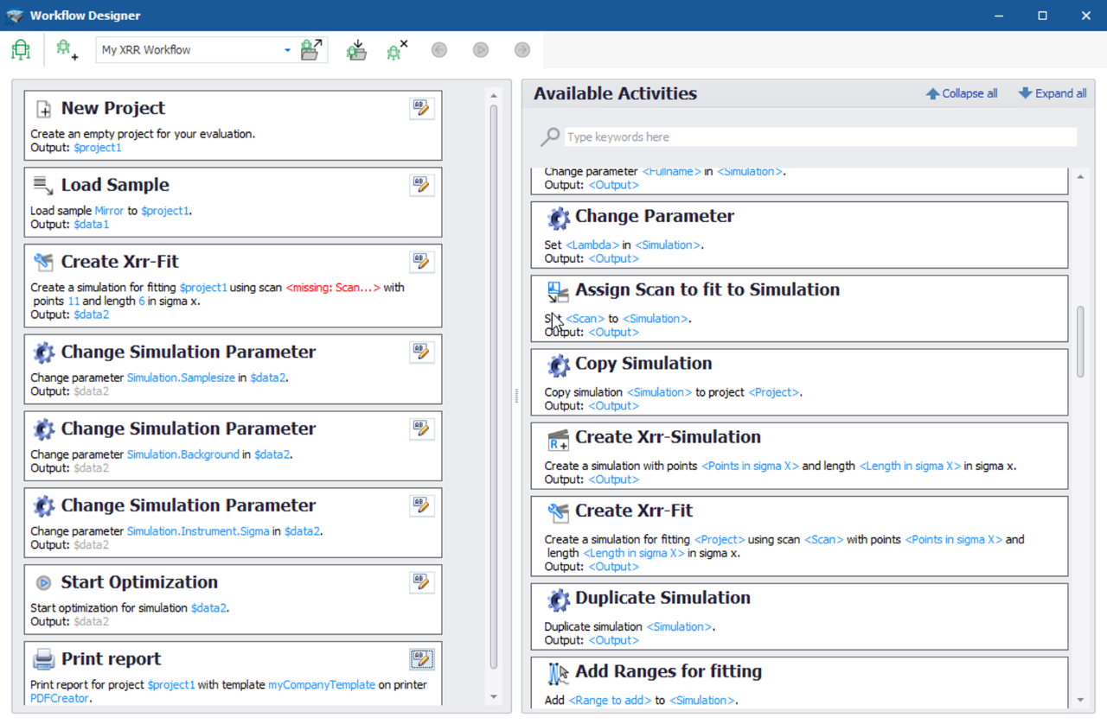
Task: Delete the workflow with robot-X icon
Action: tap(398, 49)
